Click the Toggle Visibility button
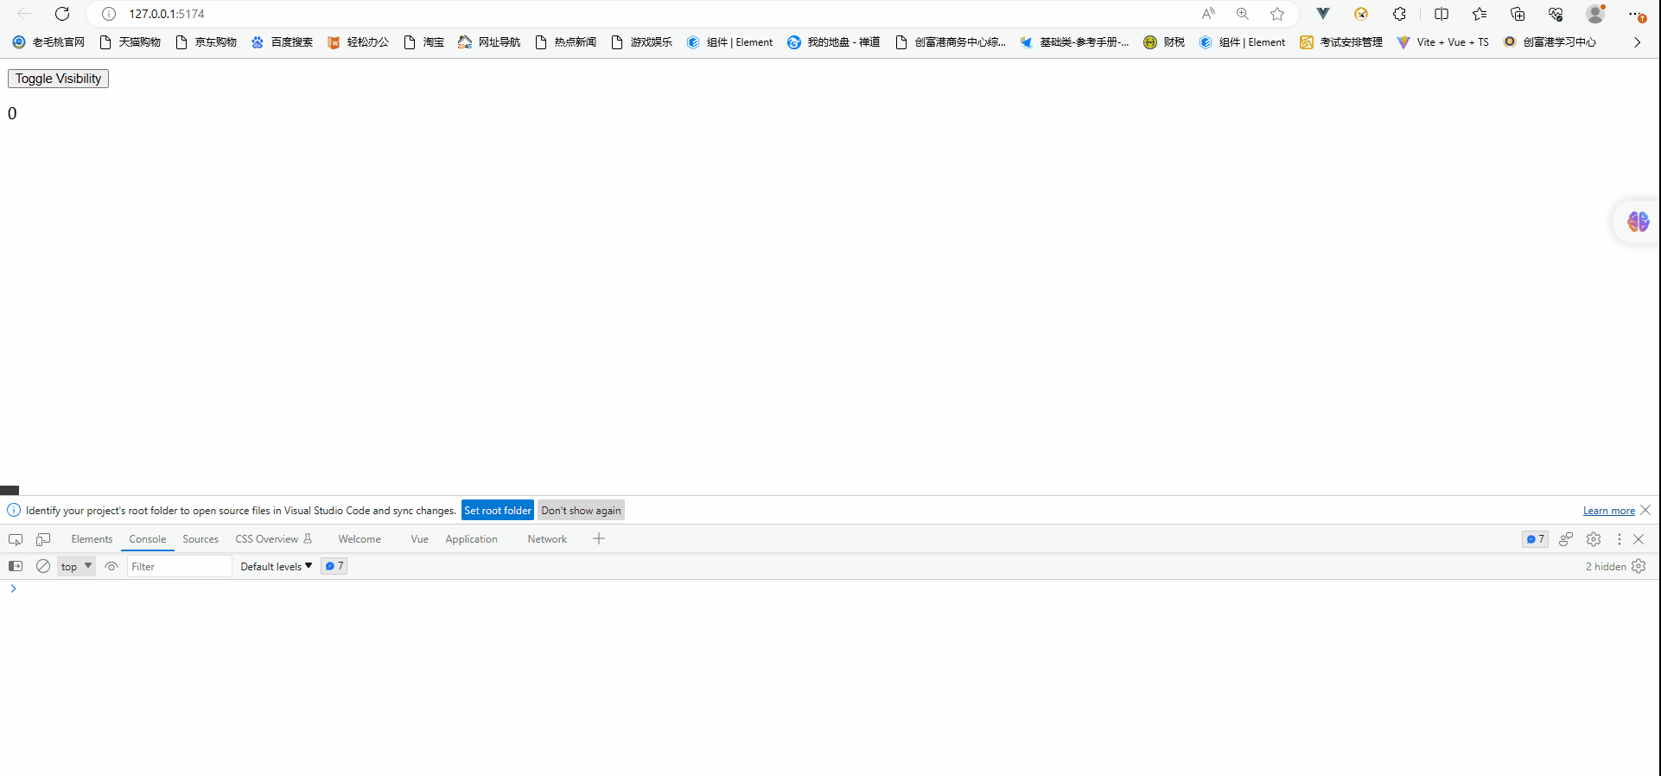The width and height of the screenshot is (1661, 776). [x=58, y=79]
